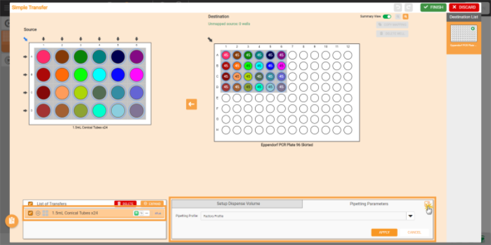Uncheck the 1.5mL Conical Tubes x24 checkbox

coord(30,213)
